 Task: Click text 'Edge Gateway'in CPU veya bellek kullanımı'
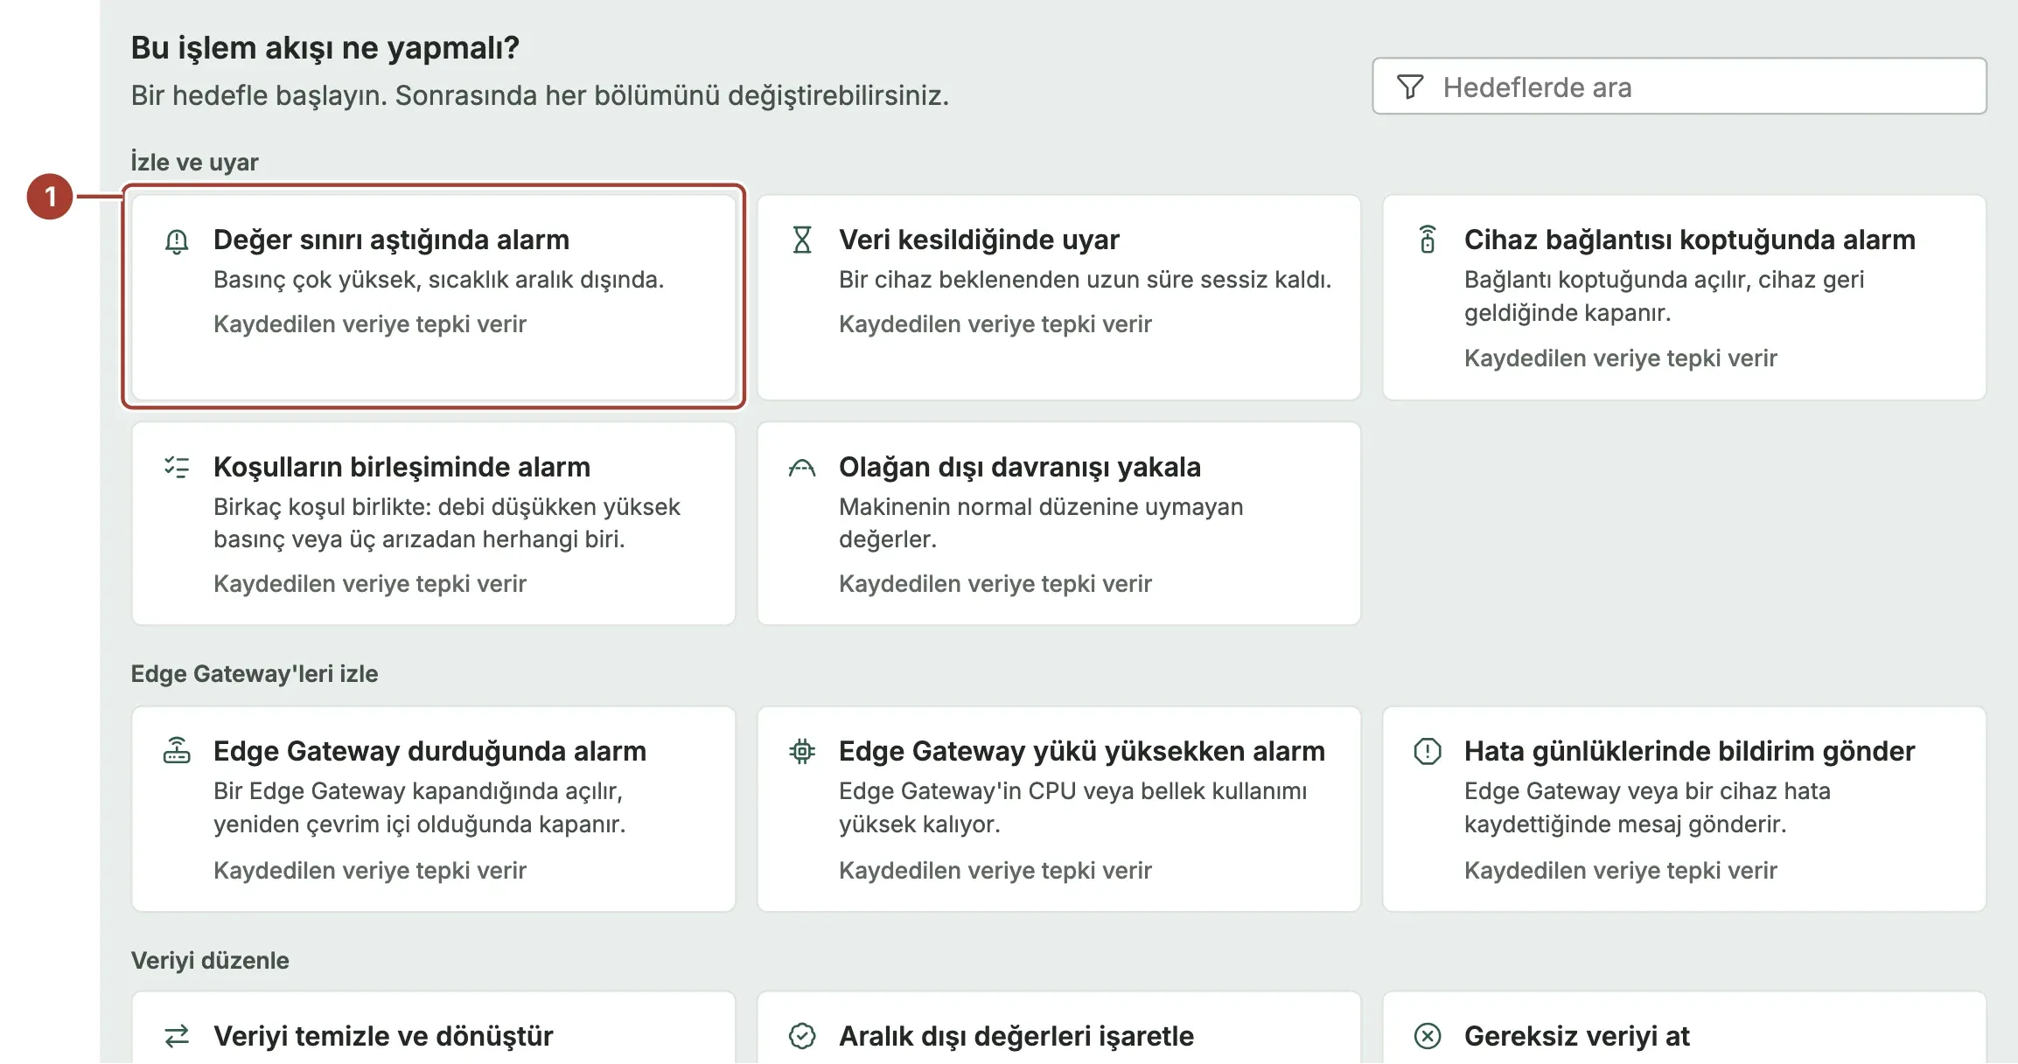(x=1072, y=791)
